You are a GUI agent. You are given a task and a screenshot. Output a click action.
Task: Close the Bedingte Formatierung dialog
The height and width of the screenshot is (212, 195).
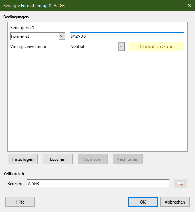tap(189, 5)
